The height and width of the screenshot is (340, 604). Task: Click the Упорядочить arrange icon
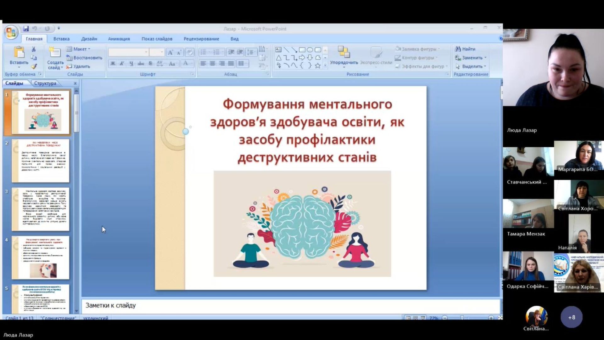(x=344, y=52)
